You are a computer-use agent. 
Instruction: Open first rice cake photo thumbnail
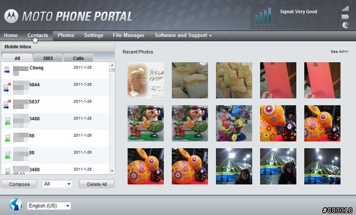click(x=190, y=80)
